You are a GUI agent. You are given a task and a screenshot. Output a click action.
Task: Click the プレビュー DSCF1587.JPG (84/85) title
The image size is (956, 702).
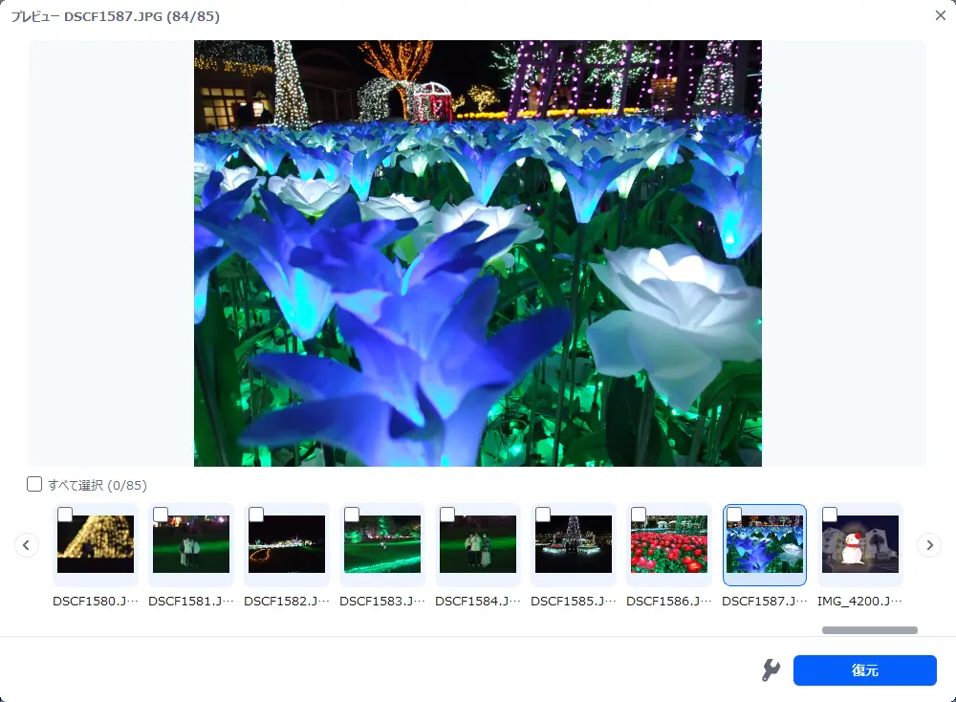coord(116,16)
